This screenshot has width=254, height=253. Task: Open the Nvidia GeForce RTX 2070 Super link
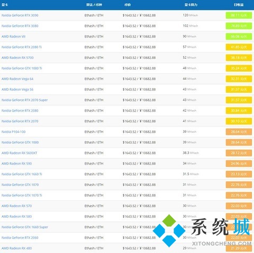(24, 100)
